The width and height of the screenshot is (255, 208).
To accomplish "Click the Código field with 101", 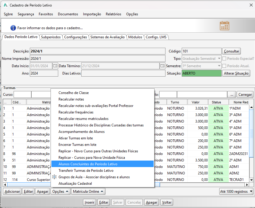I will click(202, 51).
